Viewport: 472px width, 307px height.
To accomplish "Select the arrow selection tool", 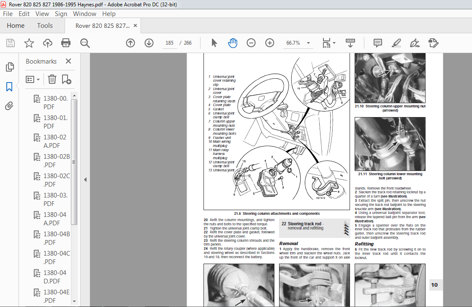I will tap(214, 43).
